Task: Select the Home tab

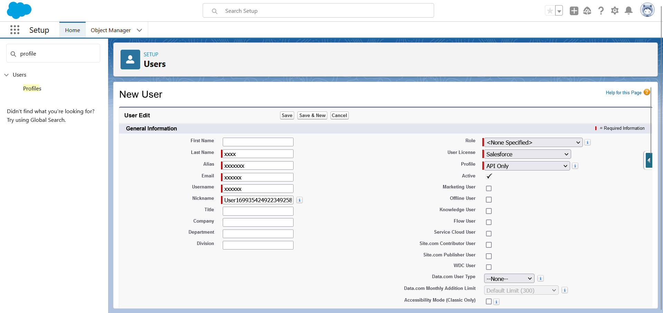Action: pos(73,30)
